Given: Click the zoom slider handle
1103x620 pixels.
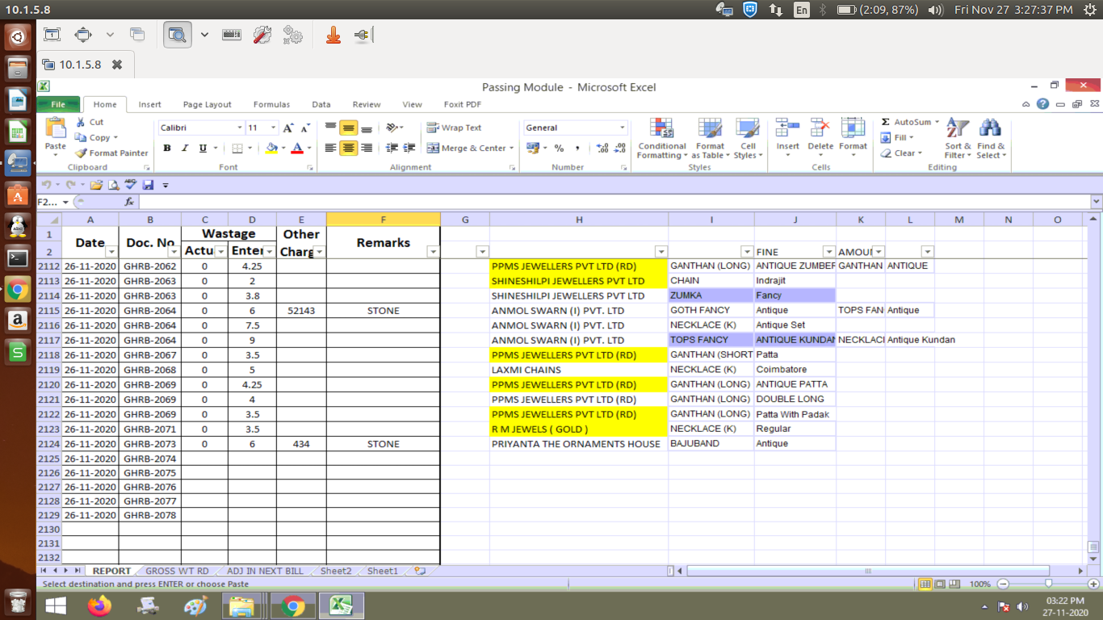Looking at the screenshot, I should click(1048, 583).
